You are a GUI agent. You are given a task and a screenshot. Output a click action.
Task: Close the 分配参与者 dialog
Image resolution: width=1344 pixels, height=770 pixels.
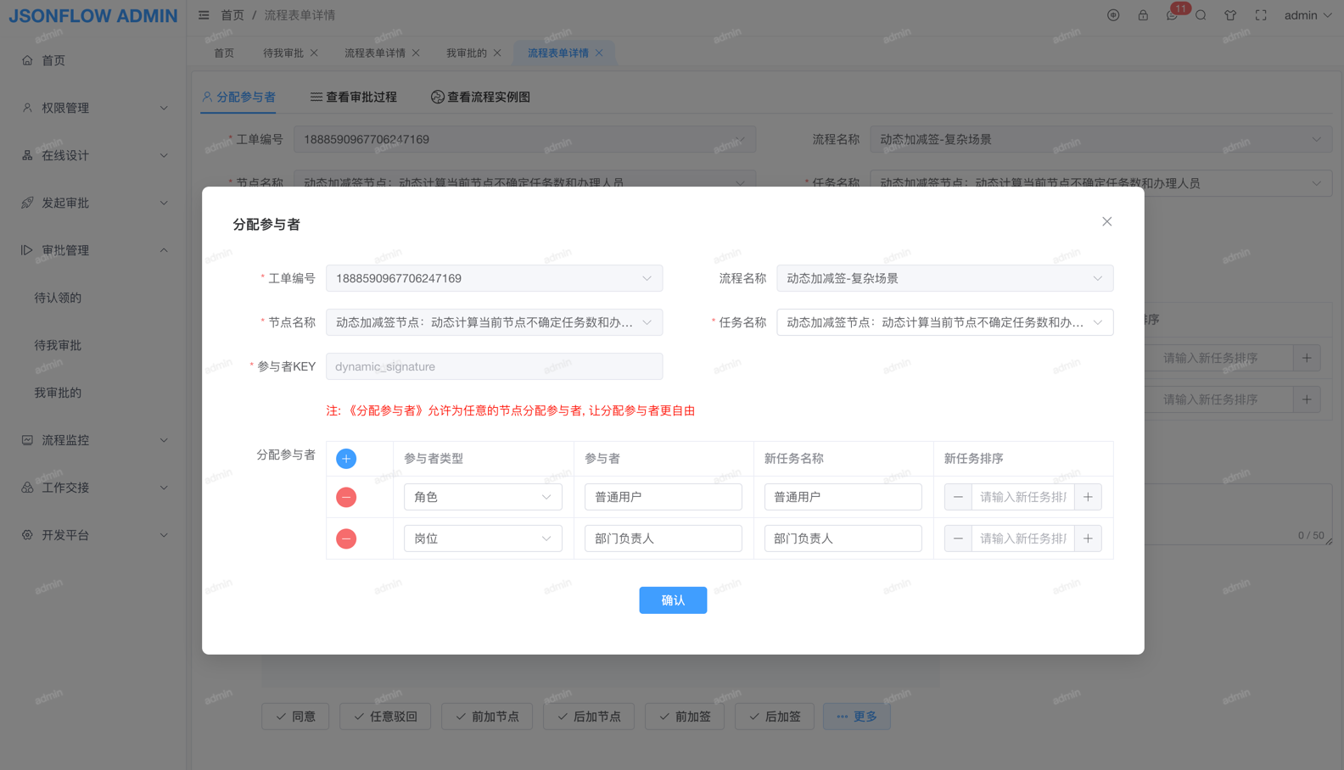coord(1106,222)
